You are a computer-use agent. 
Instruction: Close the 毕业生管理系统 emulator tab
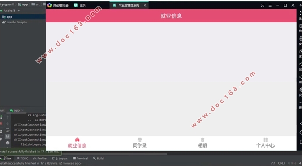(145, 5)
